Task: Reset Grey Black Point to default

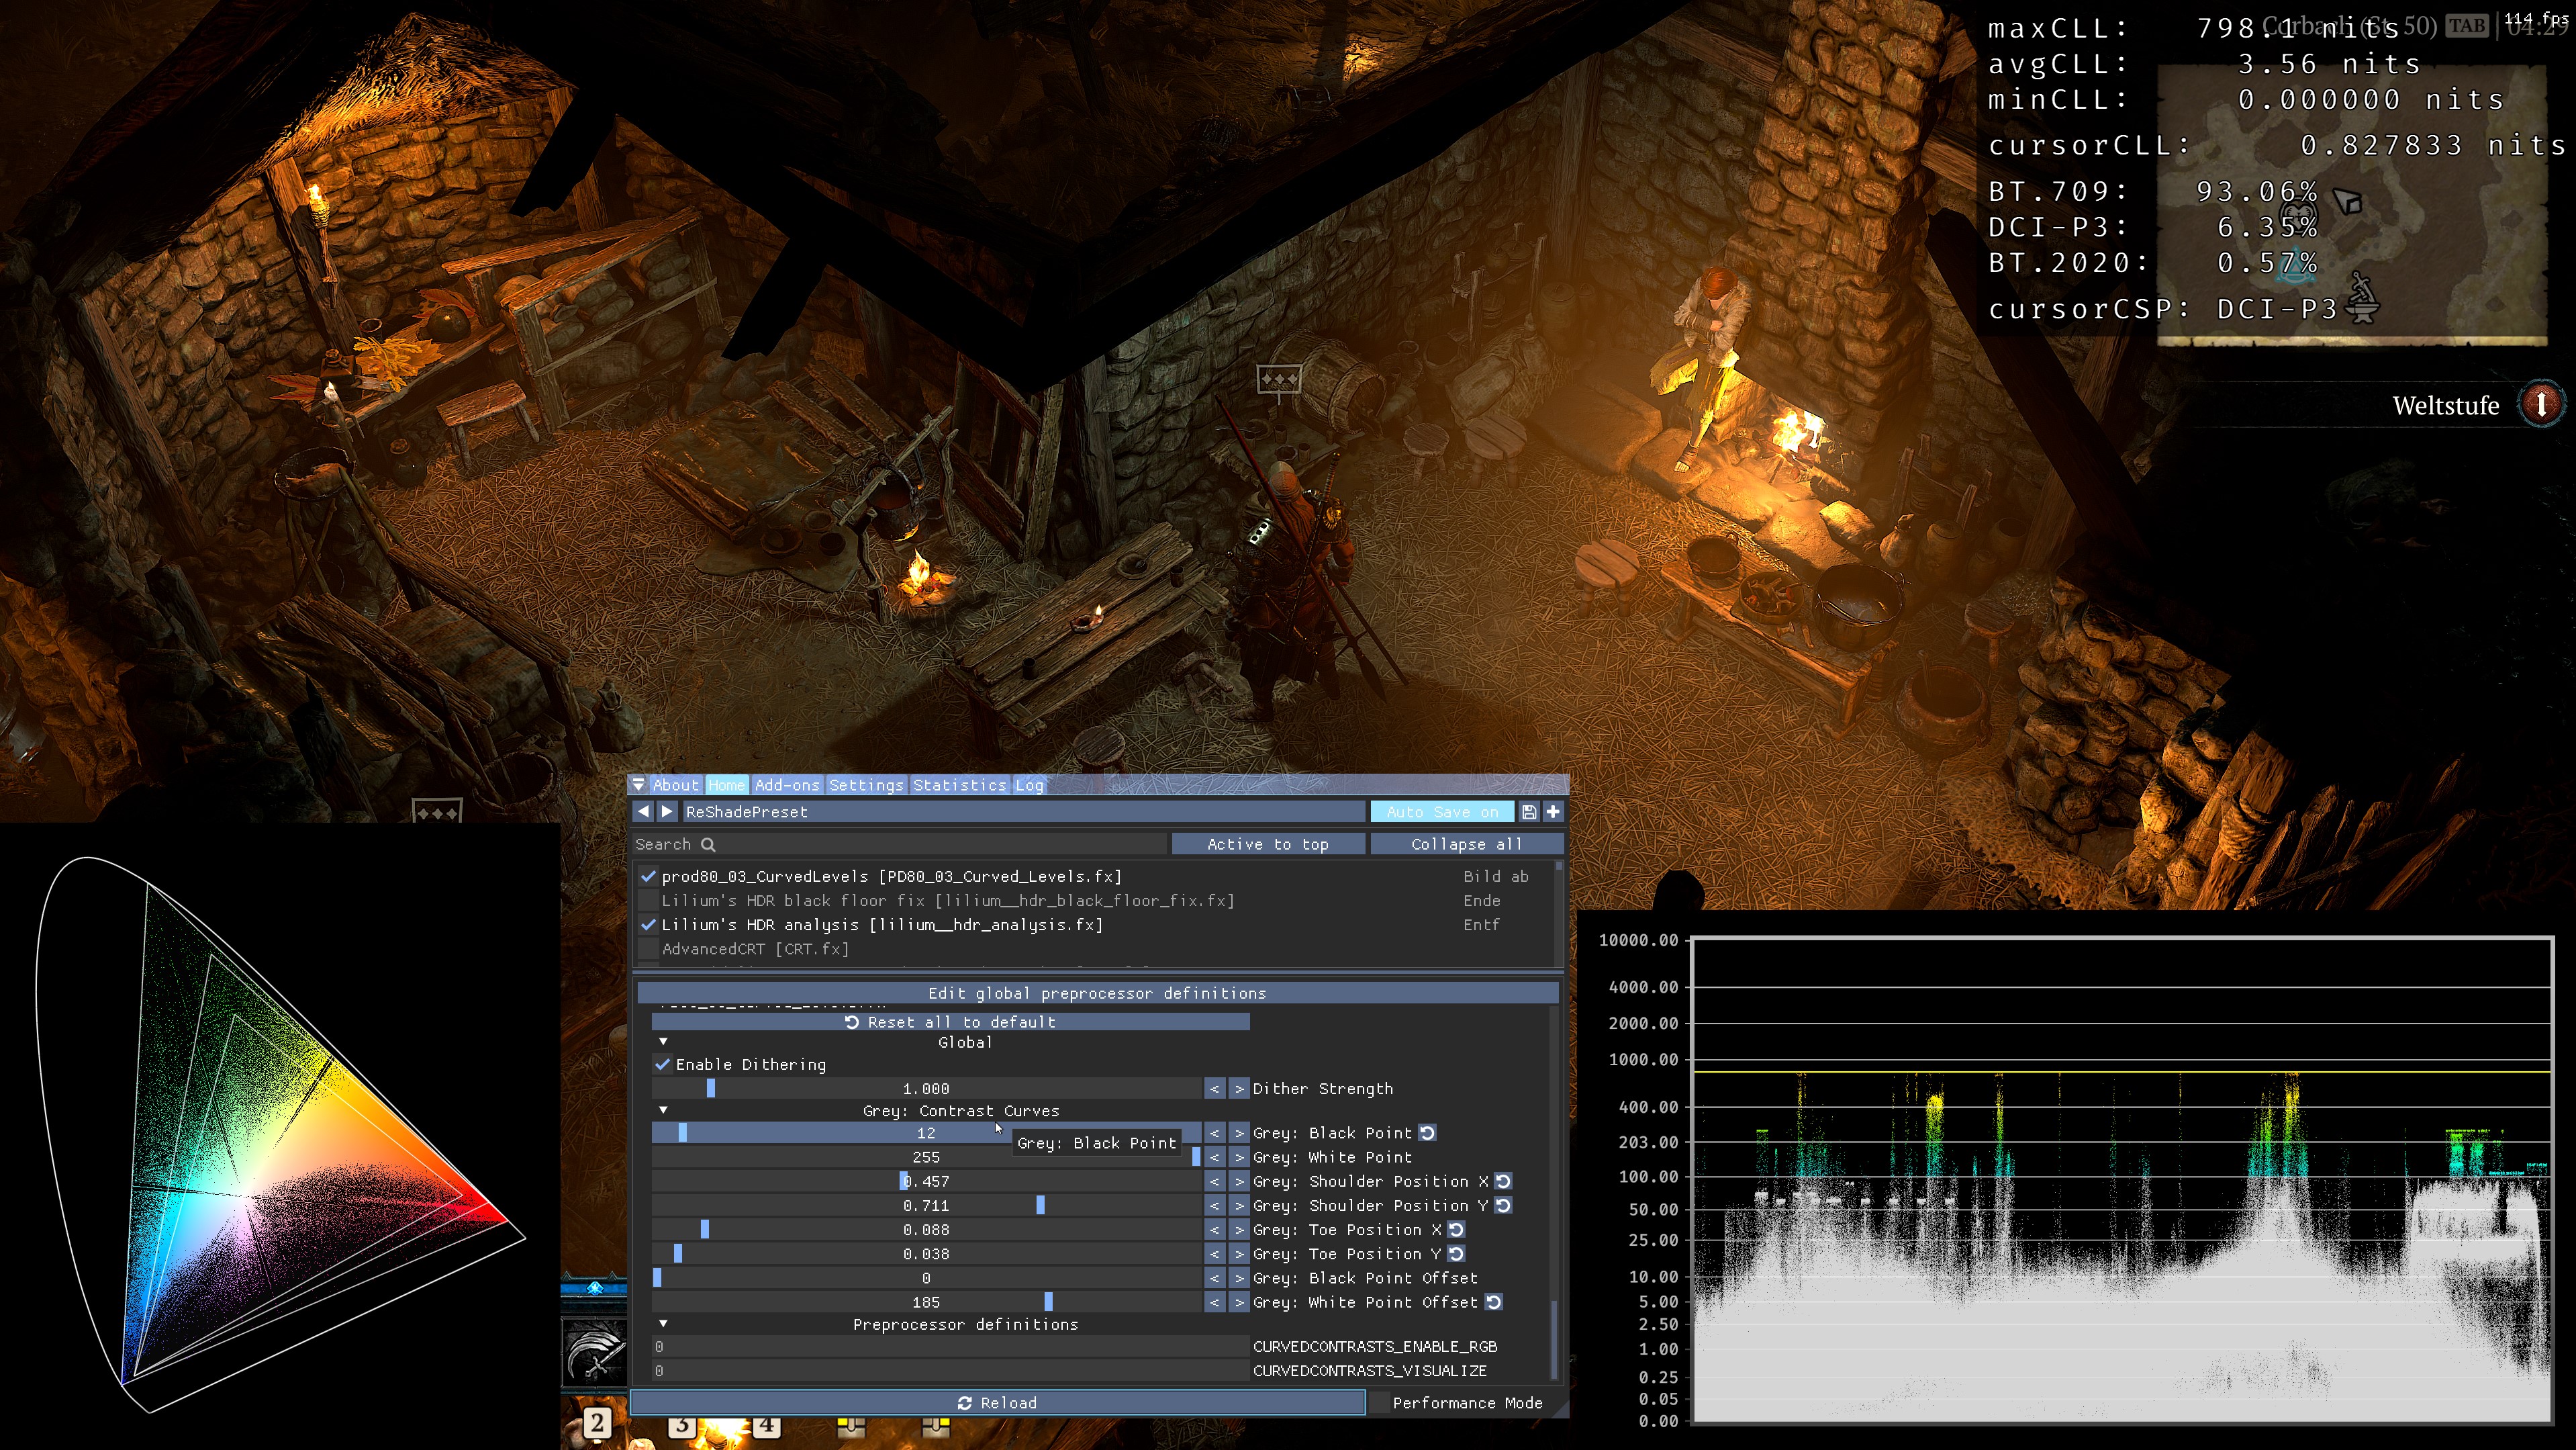Action: [x=1428, y=1133]
